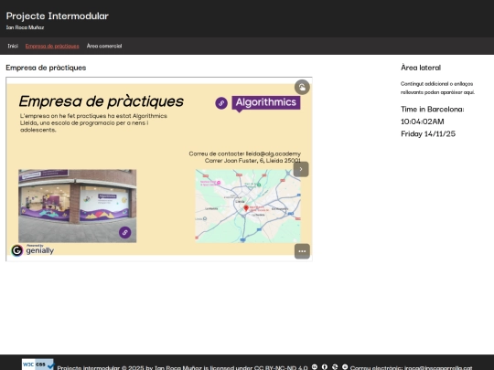The width and height of the screenshot is (494, 370).
Task: Click the NonCommercial icon in footer
Action: [x=335, y=367]
